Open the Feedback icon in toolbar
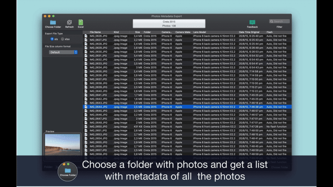 [x=252, y=22]
